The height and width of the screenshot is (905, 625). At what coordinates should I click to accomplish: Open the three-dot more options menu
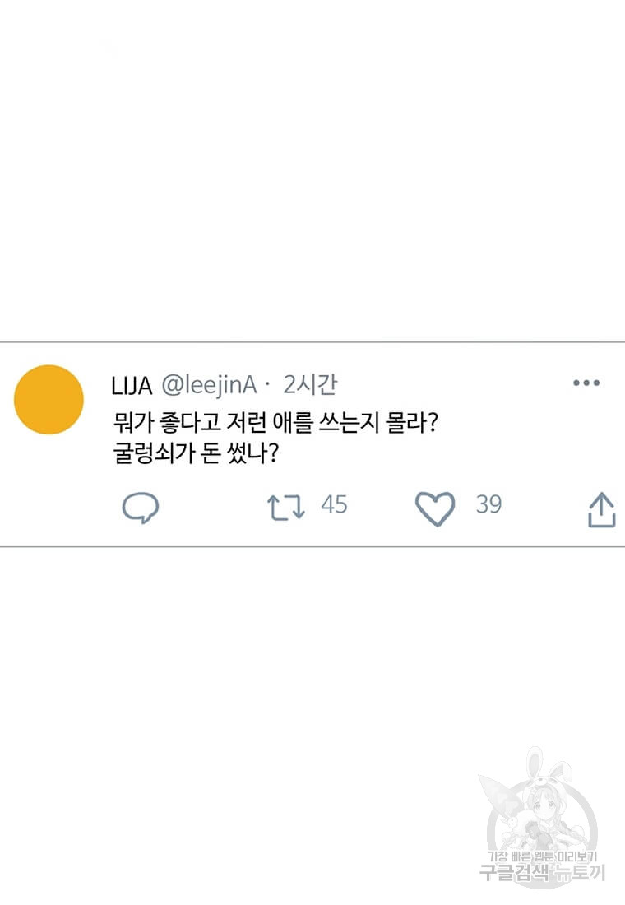[586, 383]
